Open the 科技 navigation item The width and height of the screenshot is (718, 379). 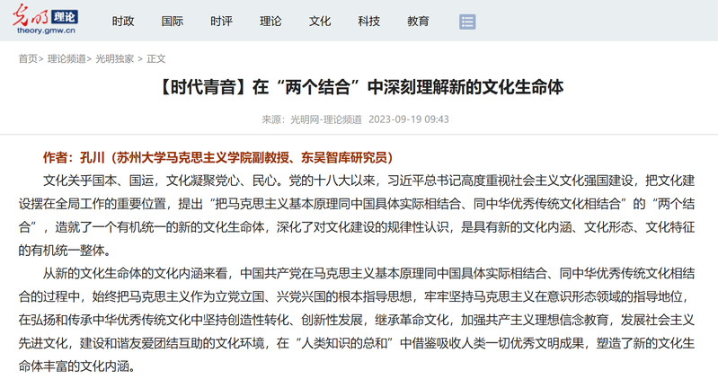[x=368, y=21]
